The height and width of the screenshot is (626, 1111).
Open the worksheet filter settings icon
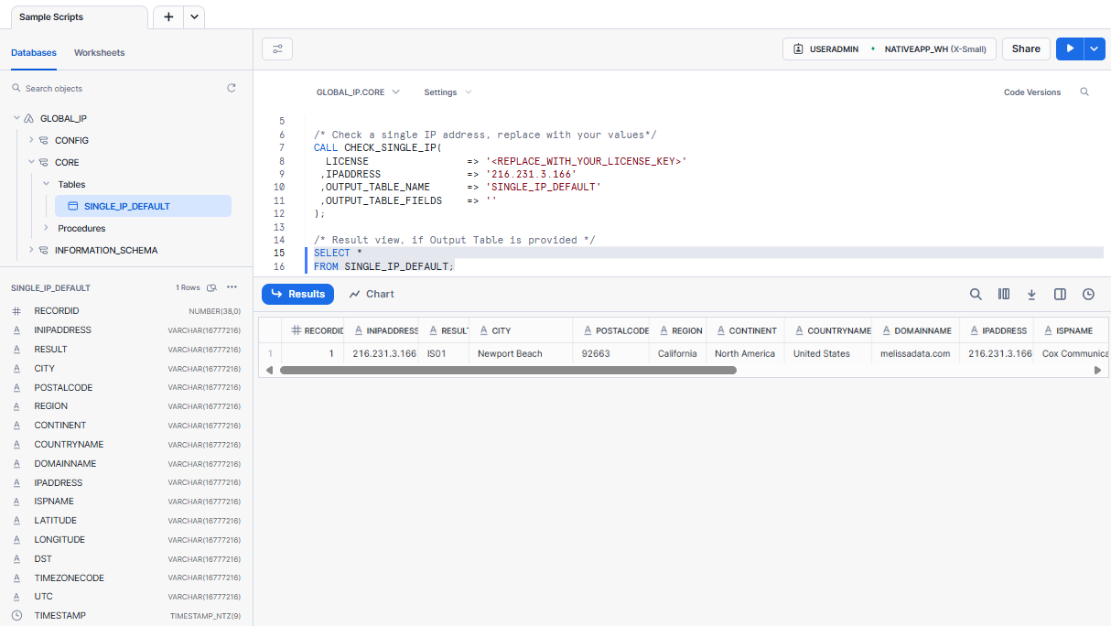pos(277,49)
